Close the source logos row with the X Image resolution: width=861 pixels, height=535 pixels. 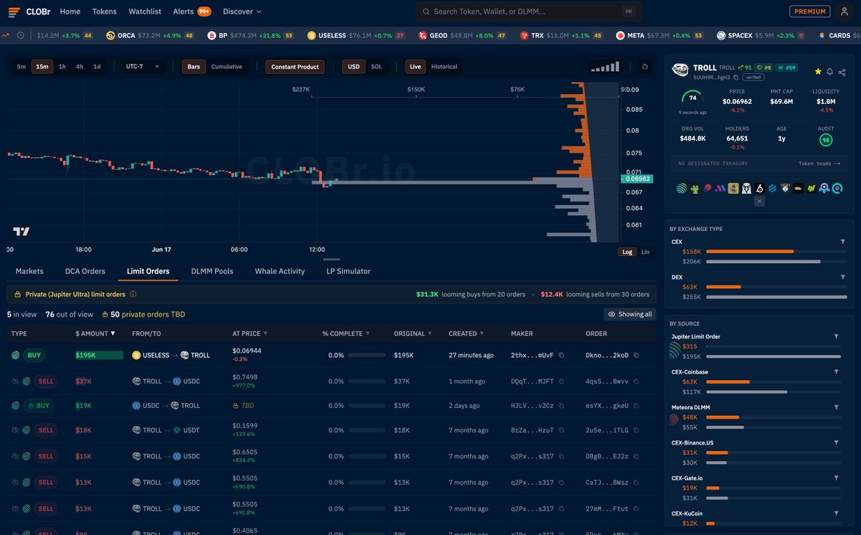(760, 202)
